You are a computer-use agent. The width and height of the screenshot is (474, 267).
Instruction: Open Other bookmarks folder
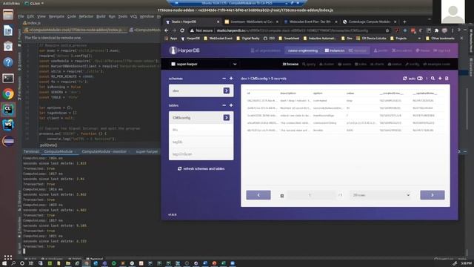(440, 39)
